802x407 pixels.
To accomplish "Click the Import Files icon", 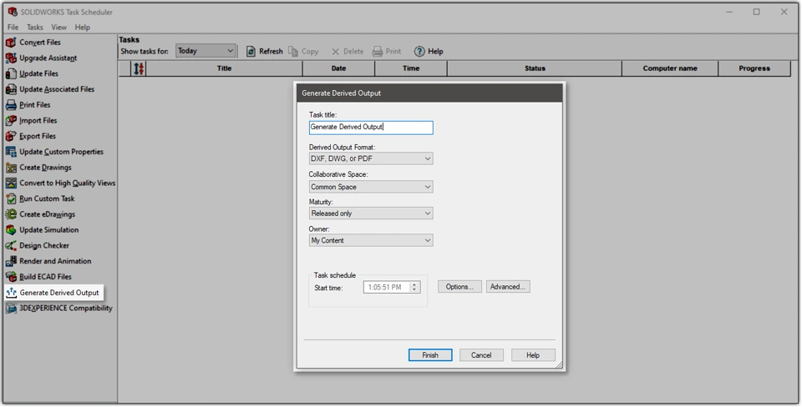I will tap(11, 121).
